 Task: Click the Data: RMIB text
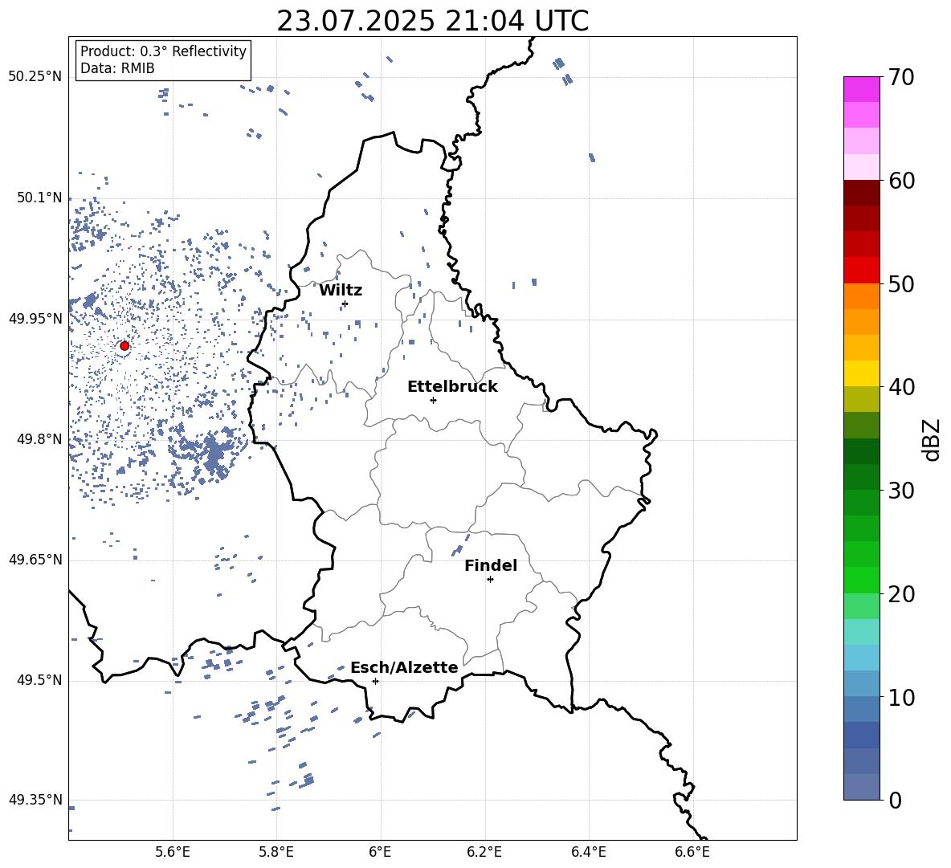tap(117, 68)
